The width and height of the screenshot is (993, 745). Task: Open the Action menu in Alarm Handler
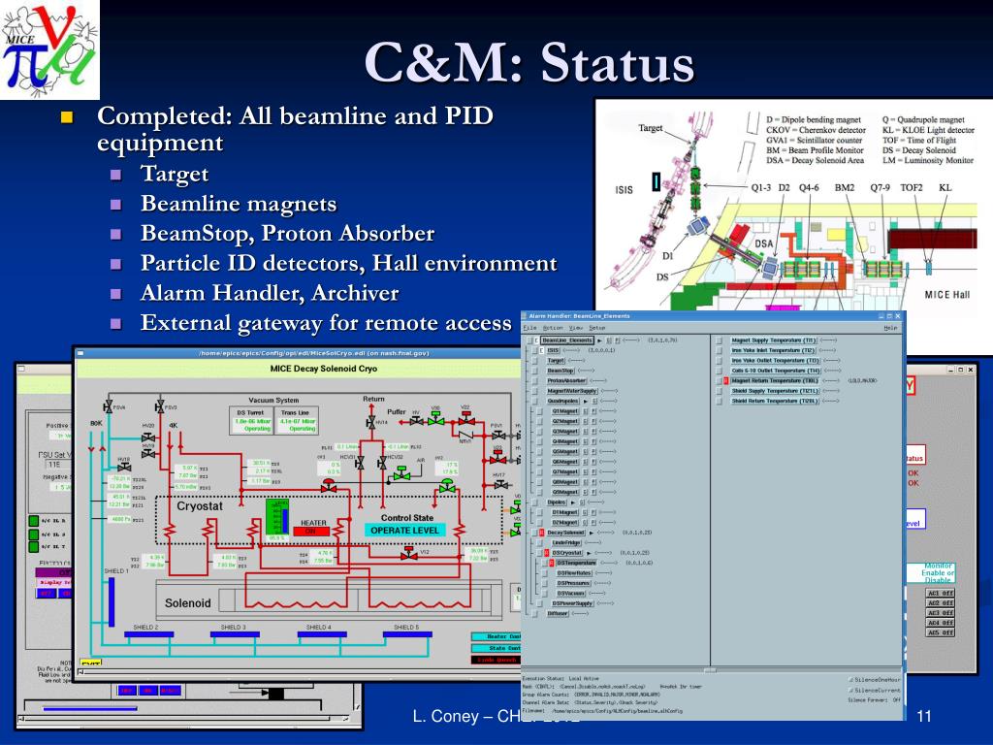pos(552,328)
